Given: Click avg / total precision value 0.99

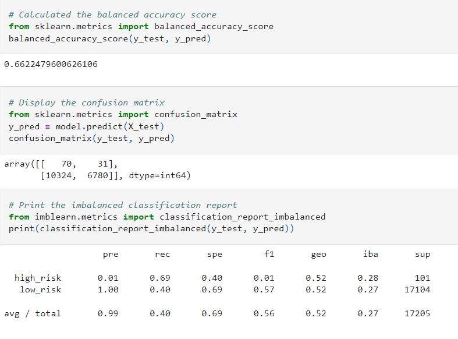Looking at the screenshot, I should (108, 313).
